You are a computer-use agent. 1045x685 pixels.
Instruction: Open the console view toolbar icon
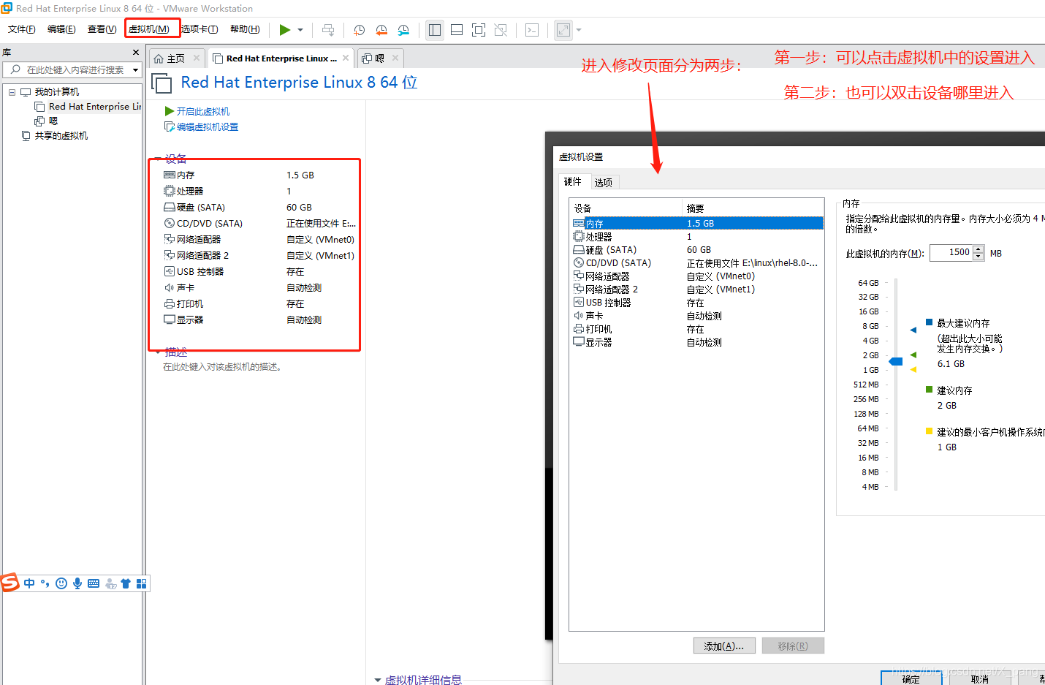[x=532, y=30]
